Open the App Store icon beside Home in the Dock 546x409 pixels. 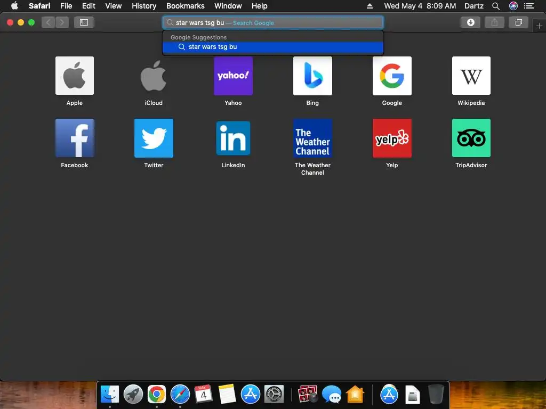[x=389, y=395]
